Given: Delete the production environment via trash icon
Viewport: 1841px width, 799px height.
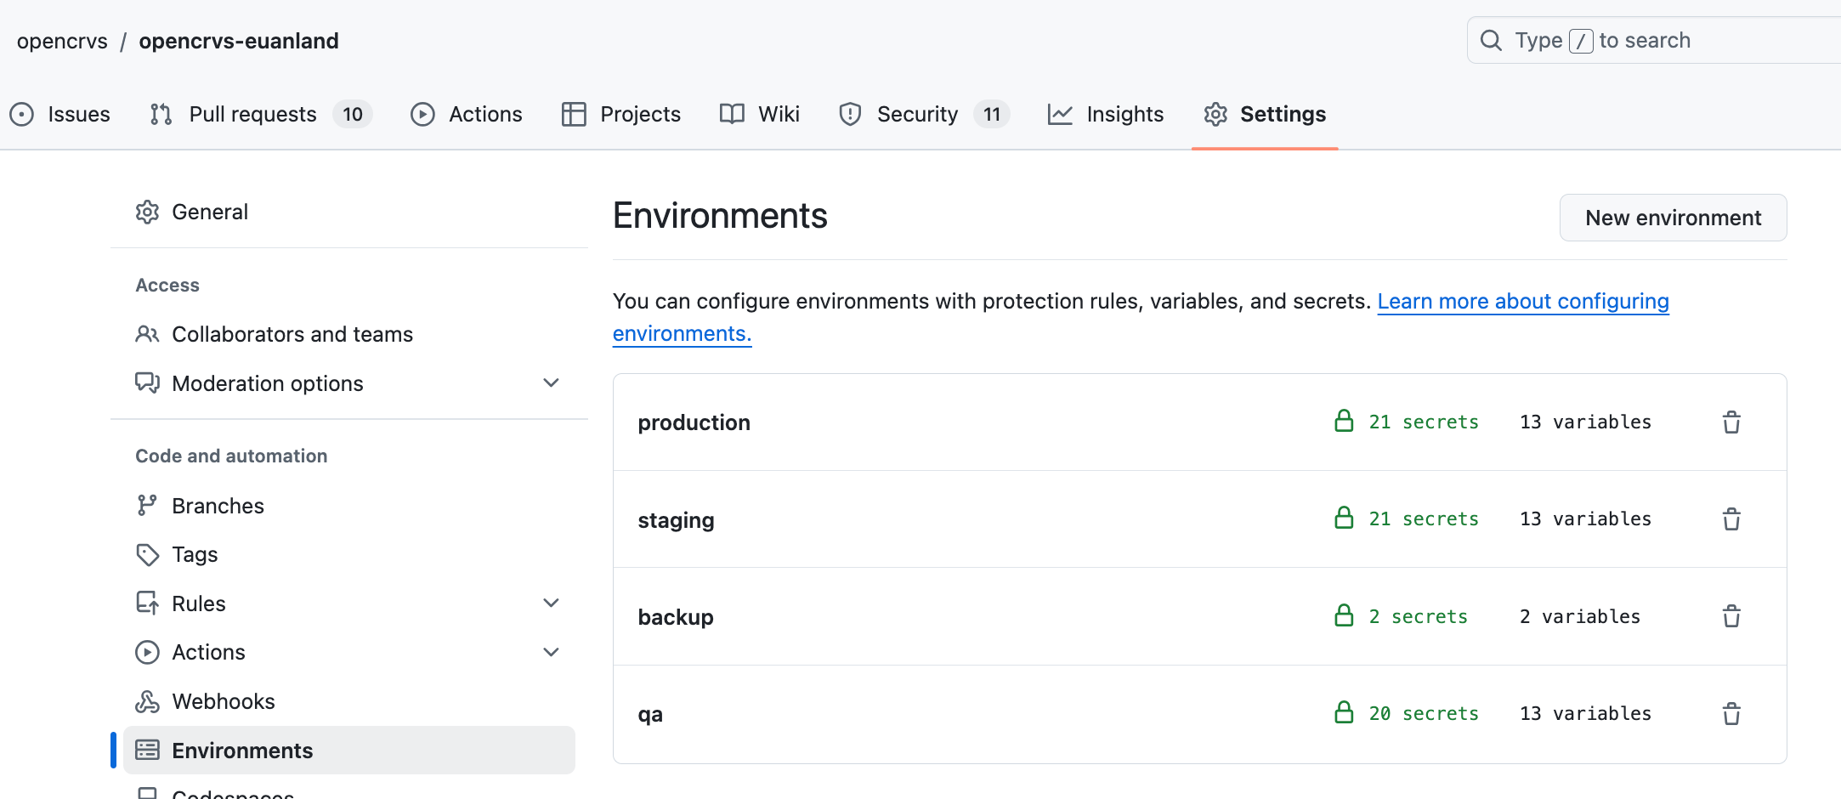Looking at the screenshot, I should pyautogui.click(x=1731, y=422).
